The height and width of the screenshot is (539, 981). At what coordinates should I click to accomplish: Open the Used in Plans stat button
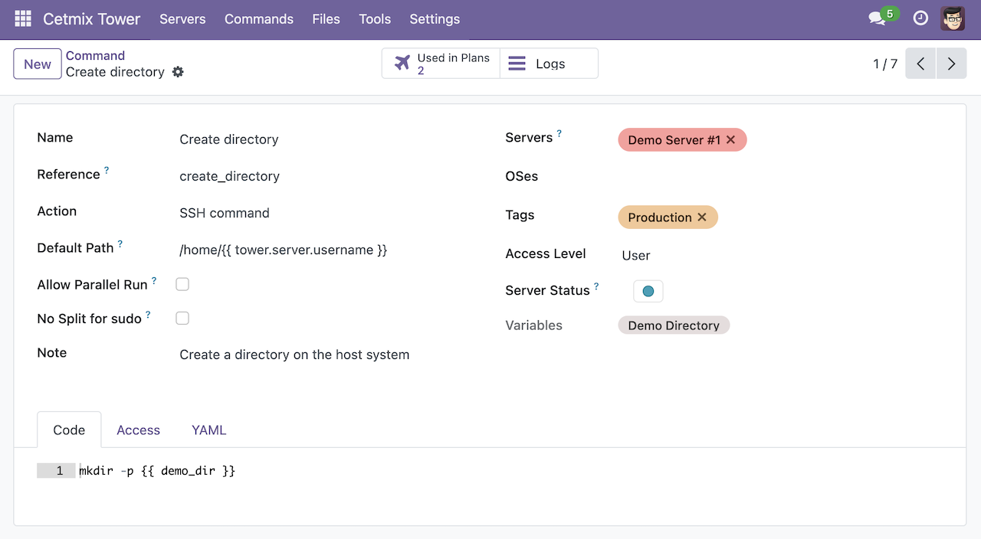coord(441,64)
